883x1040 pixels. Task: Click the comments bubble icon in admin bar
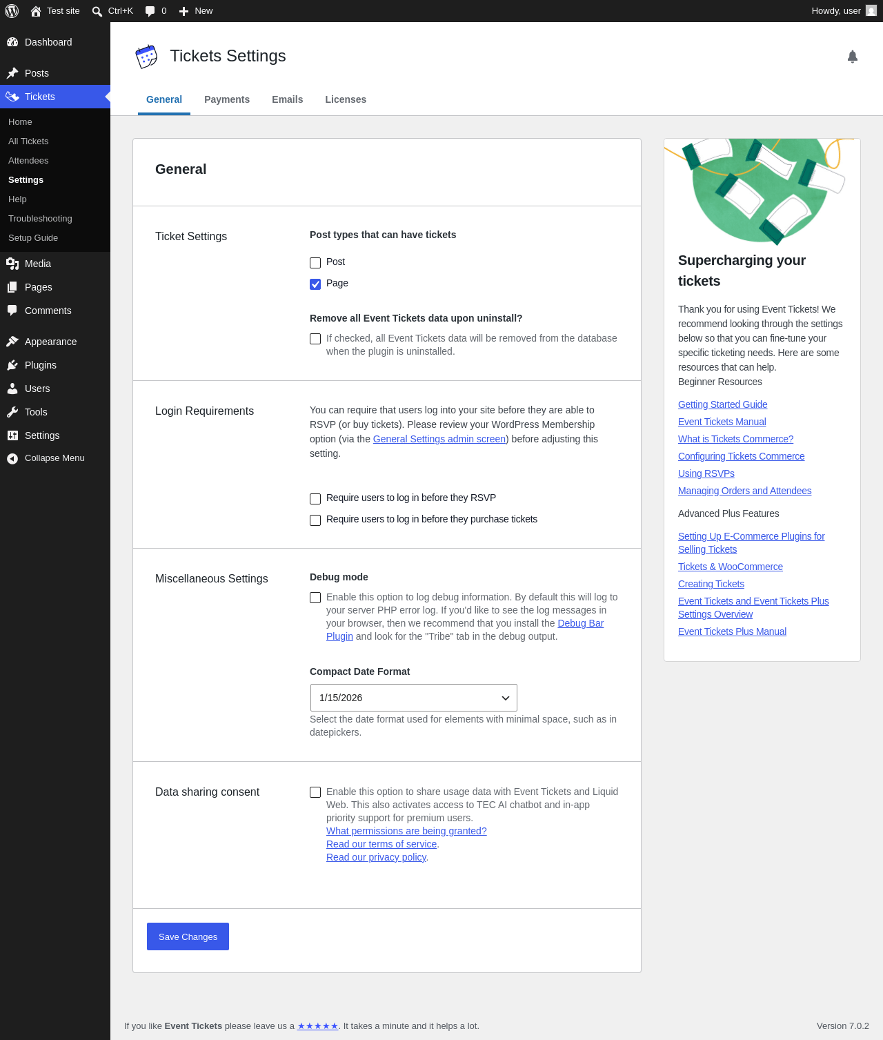pyautogui.click(x=150, y=11)
